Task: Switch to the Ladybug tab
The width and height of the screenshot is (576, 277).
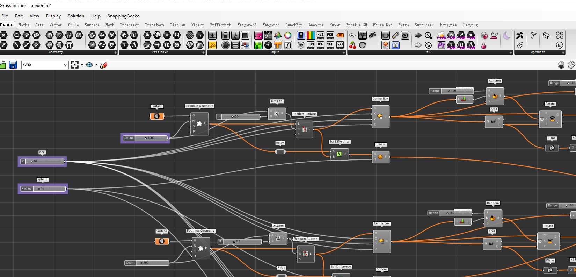Action: click(x=470, y=25)
